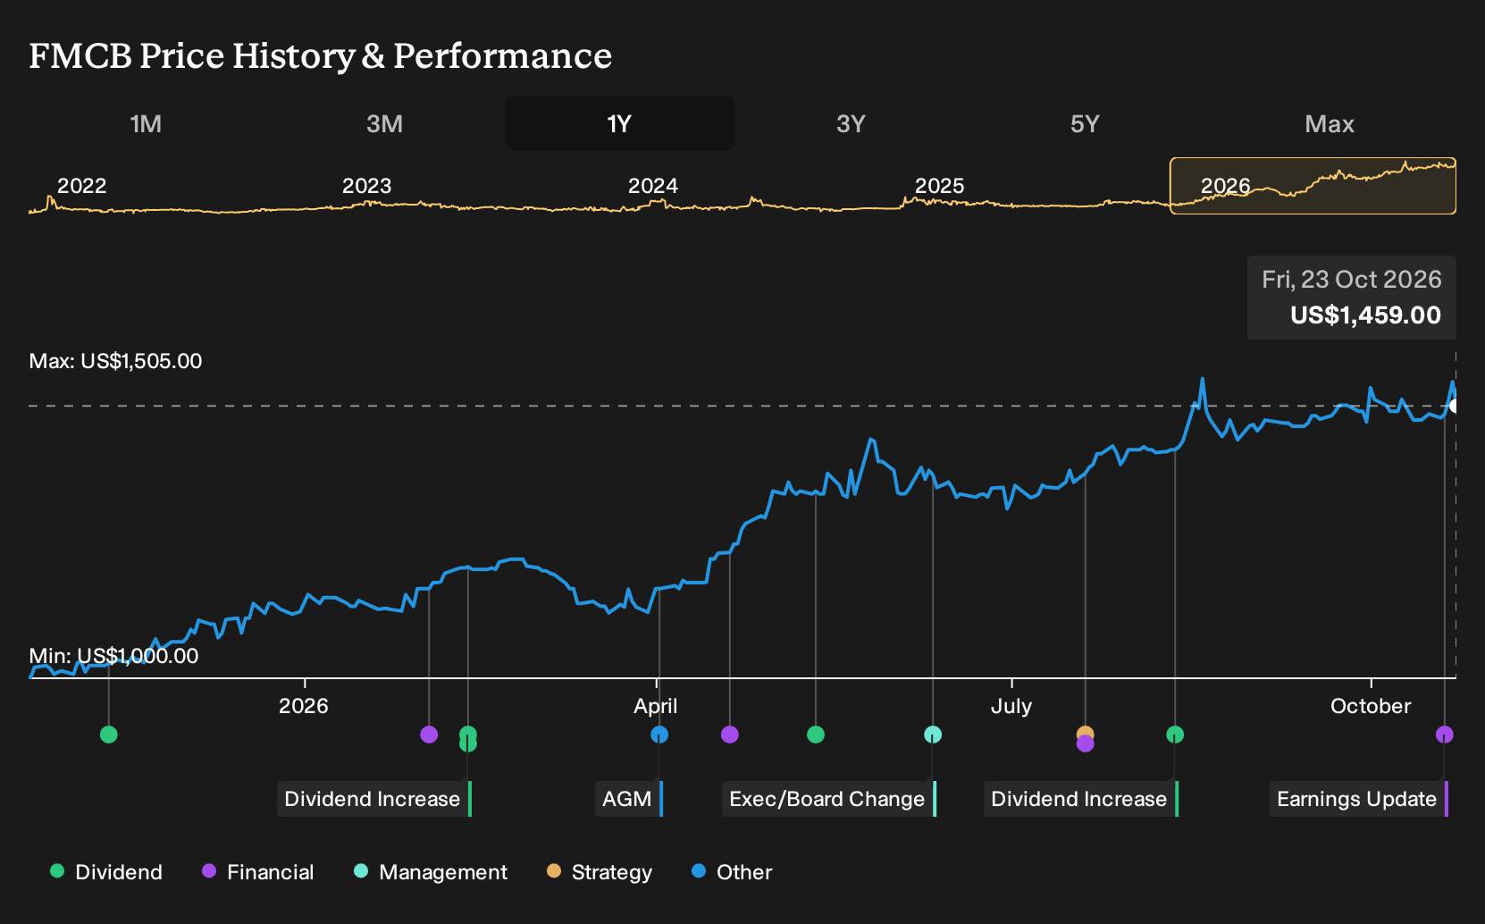Select the 1Y range tab
The height and width of the screenshot is (924, 1485).
click(620, 124)
